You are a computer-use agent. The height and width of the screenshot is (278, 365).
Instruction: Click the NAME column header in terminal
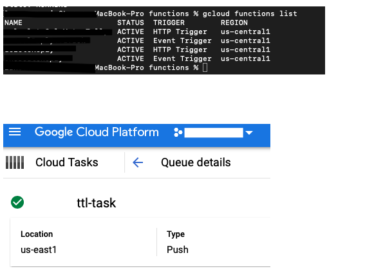[x=14, y=22]
